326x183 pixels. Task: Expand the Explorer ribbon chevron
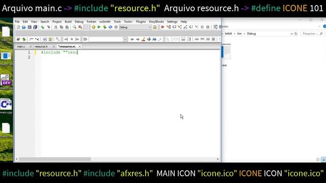[319, 26]
